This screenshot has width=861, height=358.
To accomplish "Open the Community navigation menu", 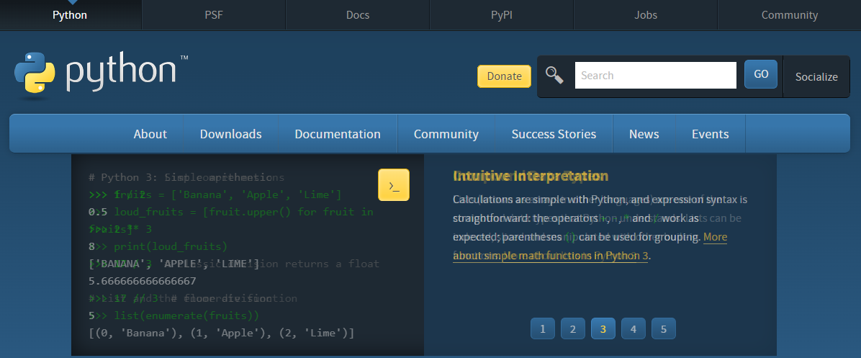I will pos(446,134).
